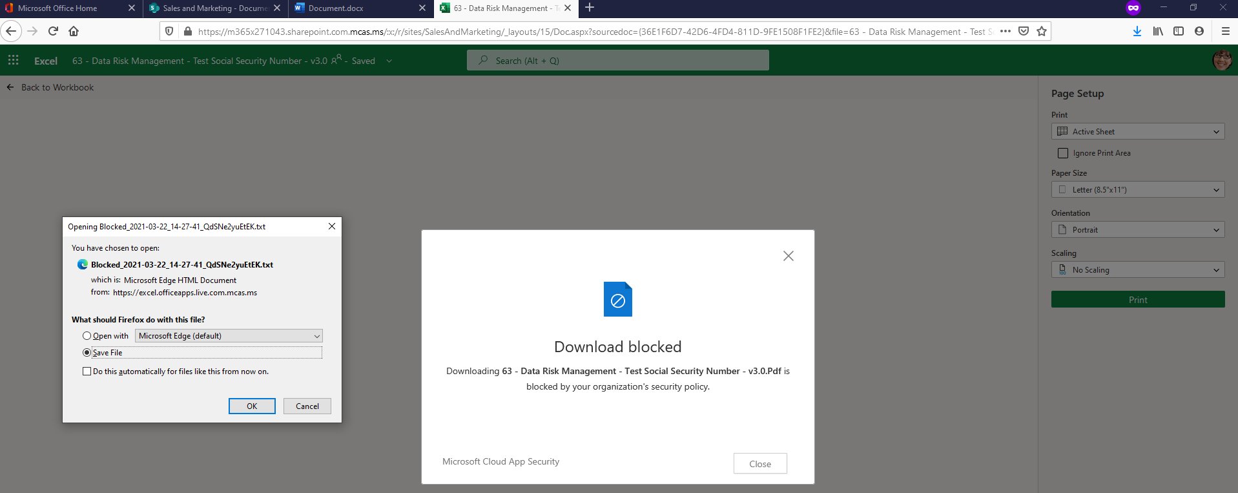This screenshot has width=1238, height=493.
Task: Close the Download blocked dialog with X
Action: pyautogui.click(x=789, y=256)
